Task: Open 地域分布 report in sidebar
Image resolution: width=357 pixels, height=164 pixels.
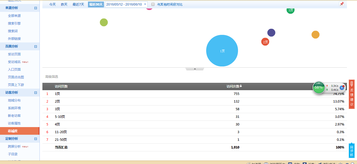Action: pos(14,100)
